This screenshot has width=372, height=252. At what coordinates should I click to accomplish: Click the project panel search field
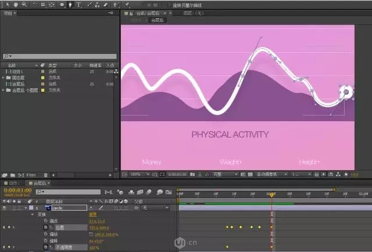click(58, 56)
